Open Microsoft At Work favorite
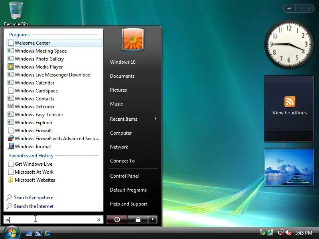Screen dimensions: 319x239 pyautogui.click(x=54, y=172)
